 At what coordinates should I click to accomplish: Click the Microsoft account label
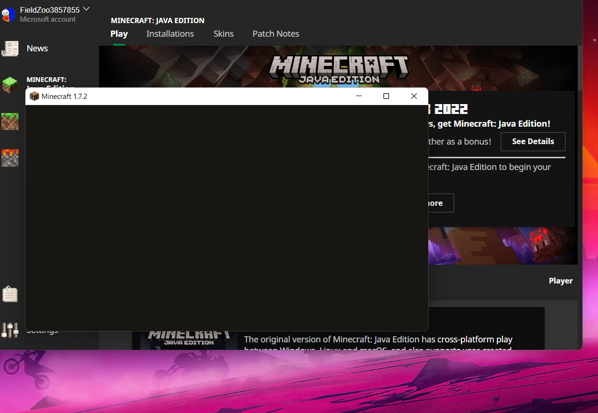click(x=48, y=19)
